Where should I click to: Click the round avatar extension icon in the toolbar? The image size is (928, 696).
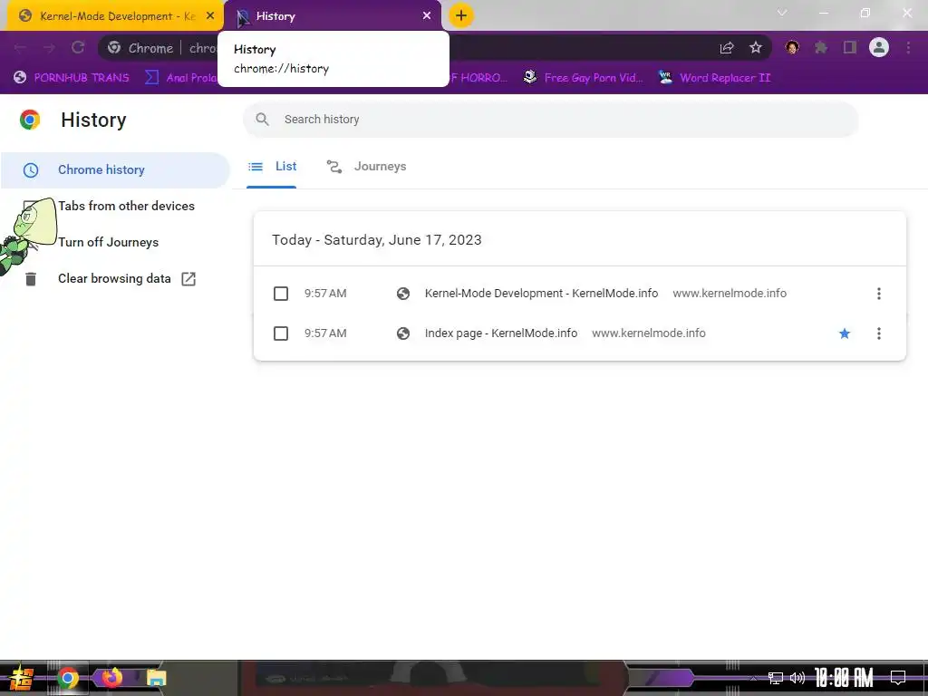tap(792, 47)
